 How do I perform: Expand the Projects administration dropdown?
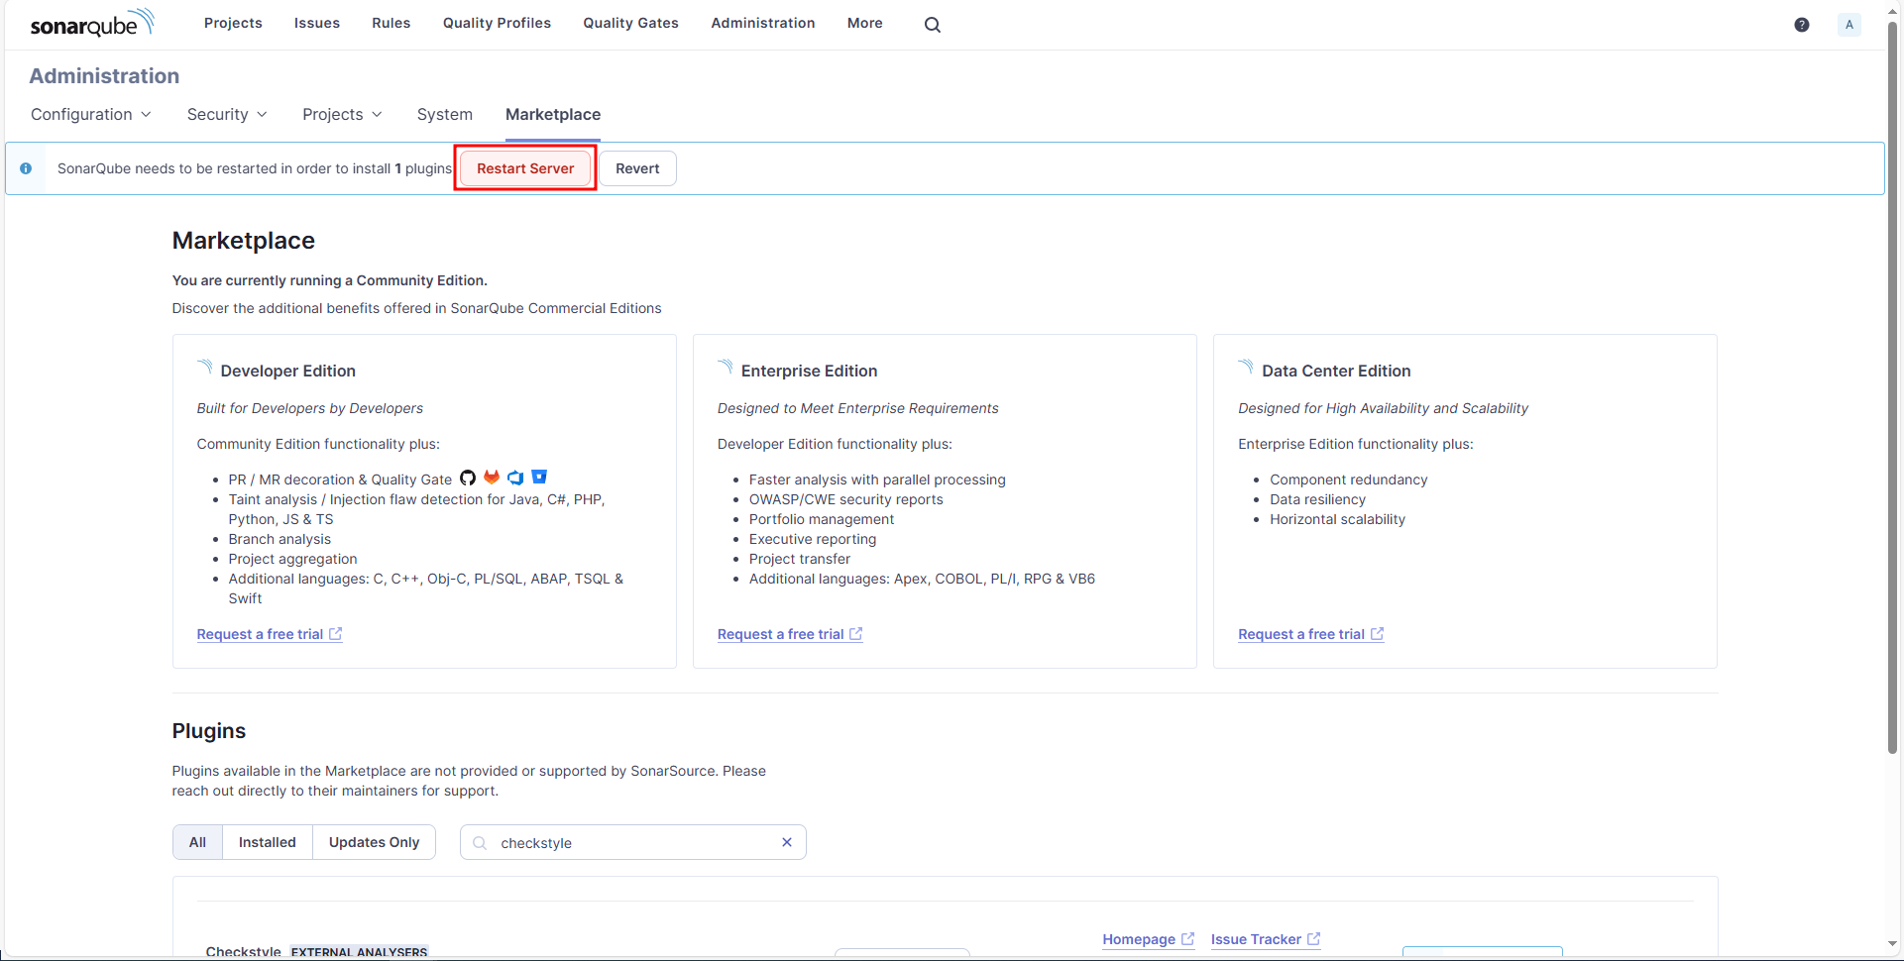click(342, 115)
